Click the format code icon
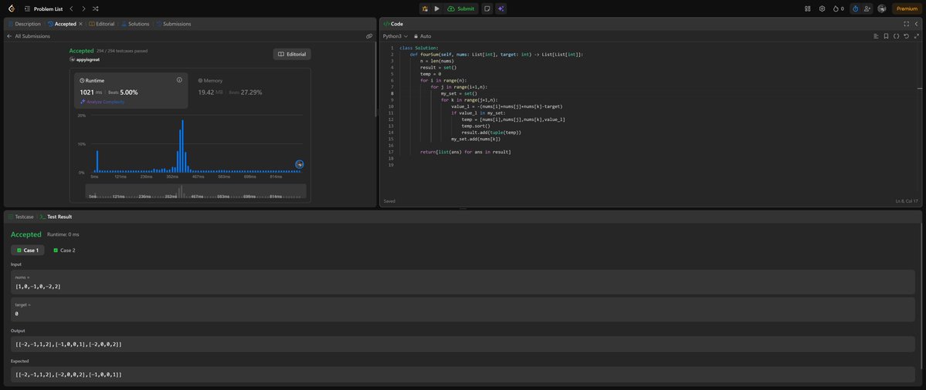This screenshot has height=390, width=926. tap(876, 36)
